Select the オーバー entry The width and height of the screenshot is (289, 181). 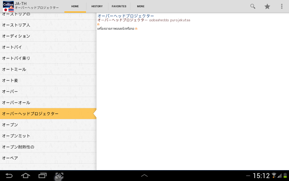[48, 92]
